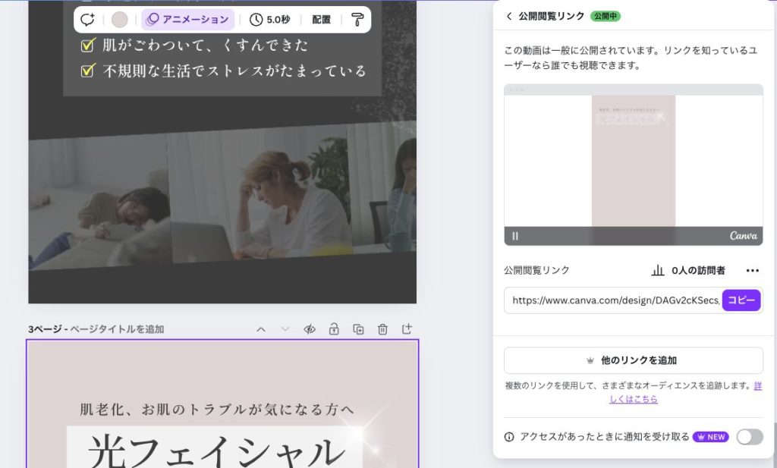Enable access notifications with the toggle switch

(750, 437)
